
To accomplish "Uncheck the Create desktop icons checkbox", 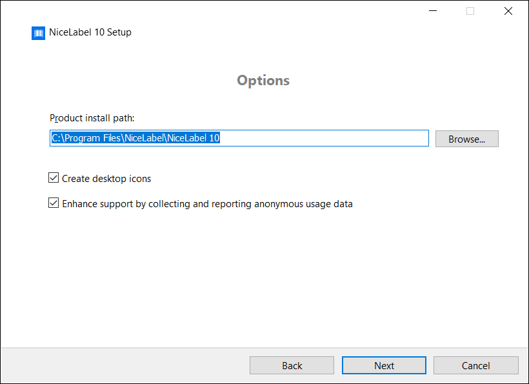I will (54, 178).
